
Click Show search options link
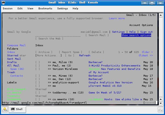(x=136, y=35)
